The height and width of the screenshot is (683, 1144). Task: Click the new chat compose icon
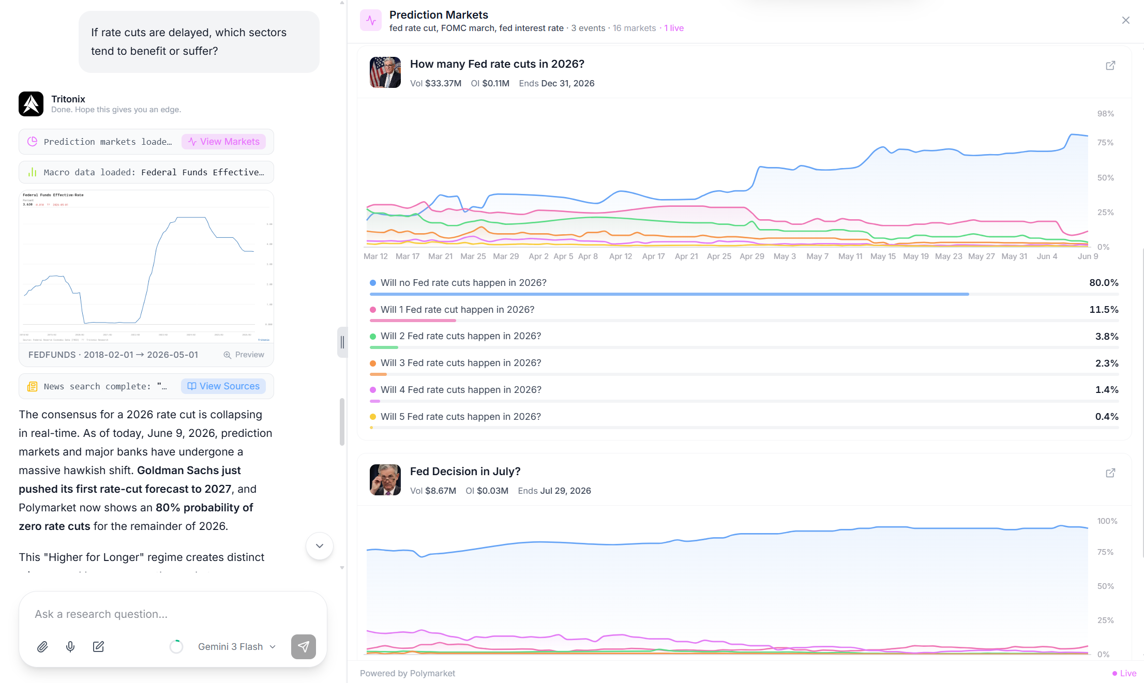98,646
